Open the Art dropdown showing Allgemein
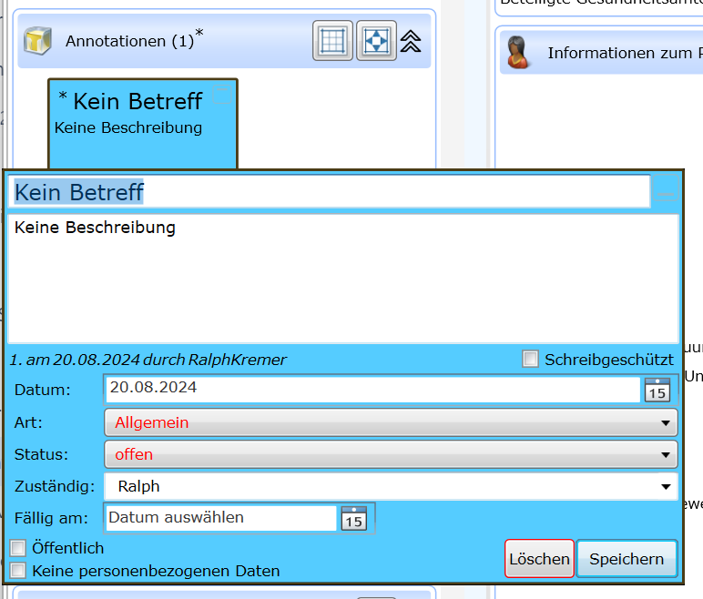703x599 pixels. coord(391,422)
